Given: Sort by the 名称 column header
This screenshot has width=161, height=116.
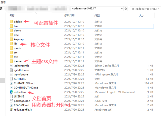Looking at the screenshot, I should pyautogui.click(x=12, y=15).
